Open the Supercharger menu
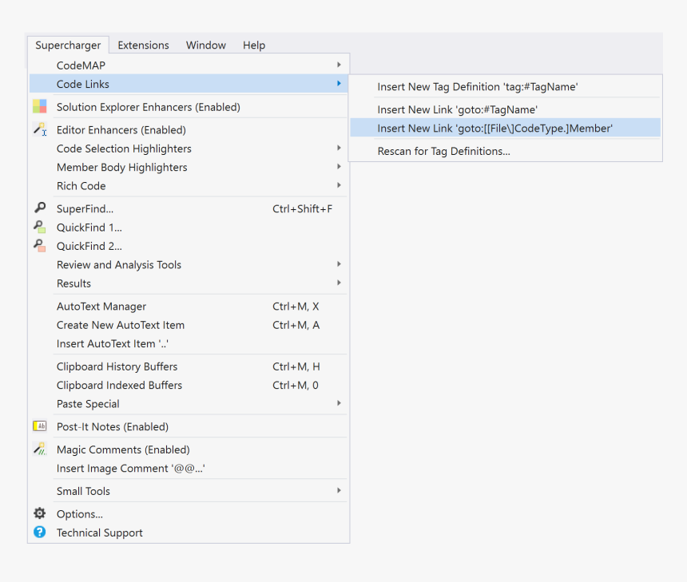Viewport: 687px width, 582px height. click(68, 45)
